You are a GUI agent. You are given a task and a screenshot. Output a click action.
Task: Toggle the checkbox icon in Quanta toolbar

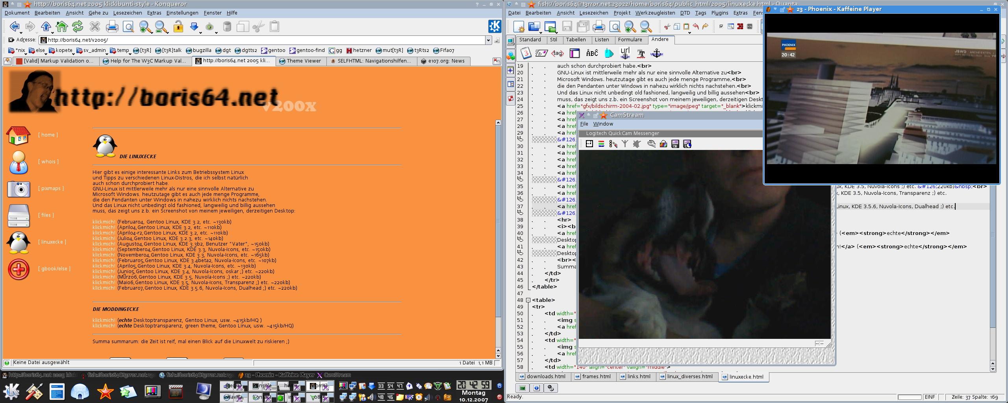721,26
